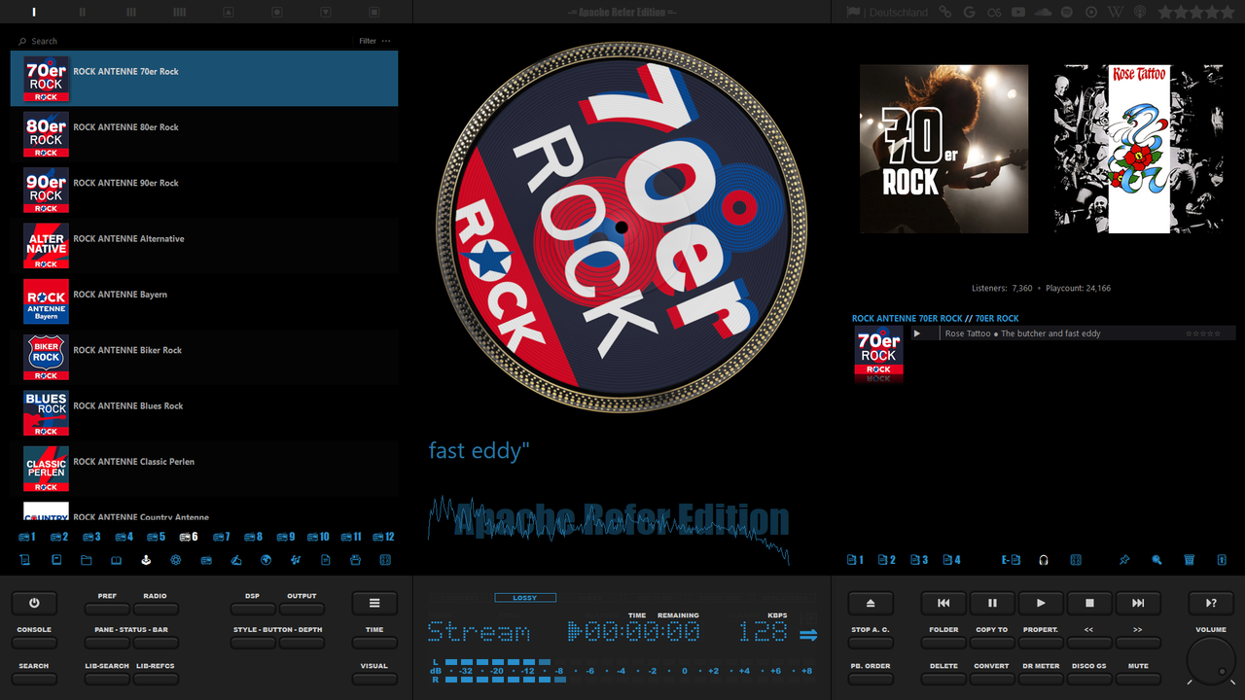Image resolution: width=1245 pixels, height=700 pixels.
Task: Open the SoundCloud icon
Action: coord(1044,12)
